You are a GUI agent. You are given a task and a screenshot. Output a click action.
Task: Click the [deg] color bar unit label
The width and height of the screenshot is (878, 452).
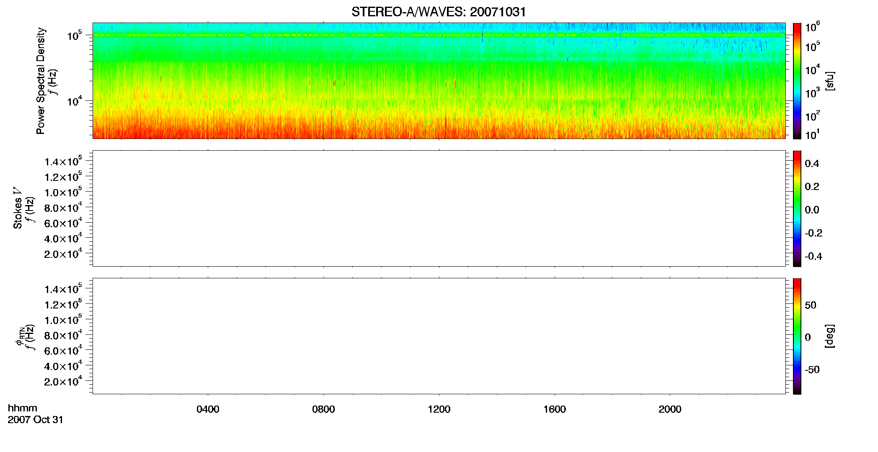(x=830, y=336)
